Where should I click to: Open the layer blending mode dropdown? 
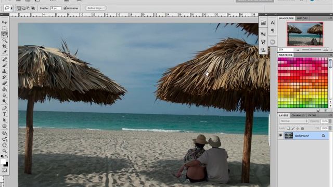click(294, 121)
